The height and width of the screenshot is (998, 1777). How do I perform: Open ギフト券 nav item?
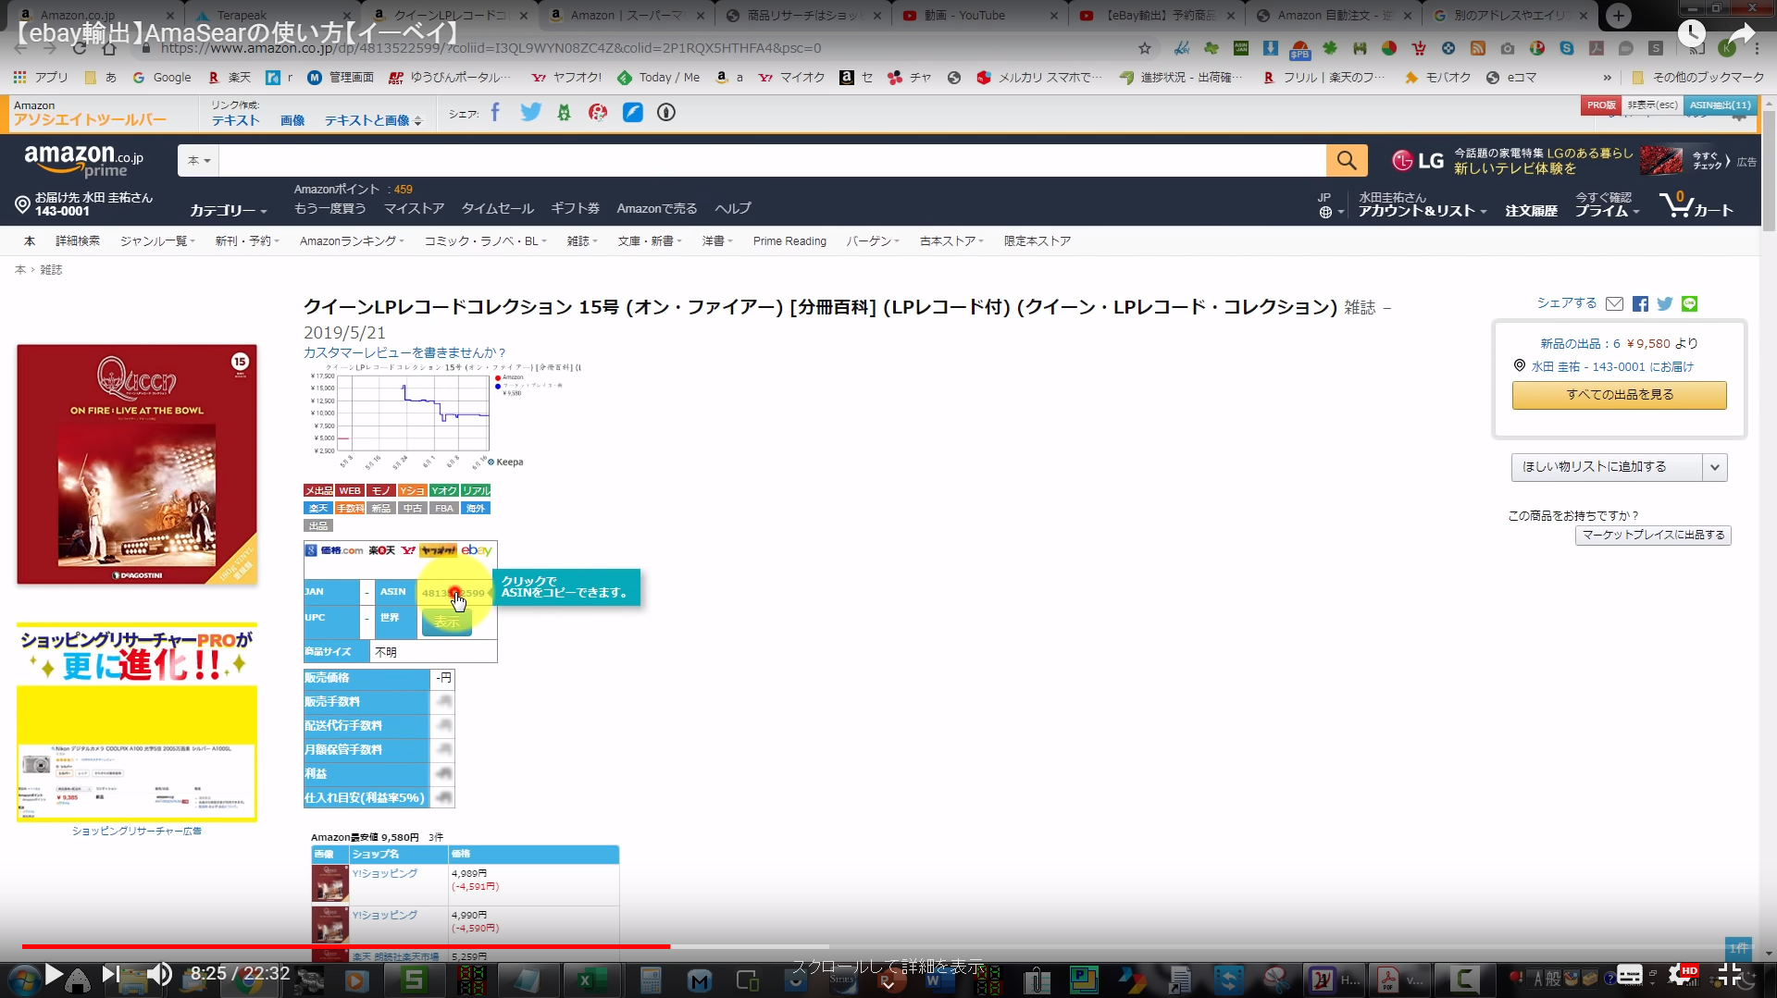pyautogui.click(x=575, y=209)
